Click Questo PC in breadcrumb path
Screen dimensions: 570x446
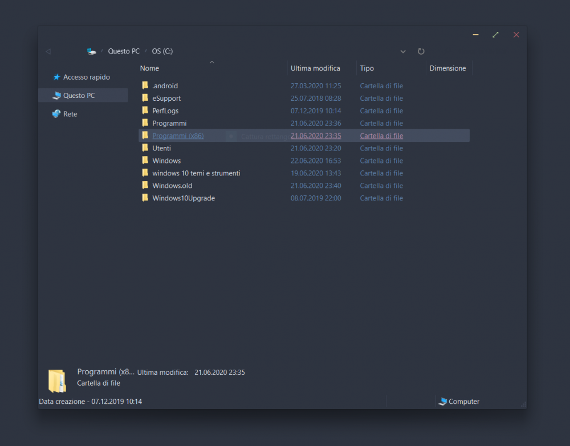point(124,51)
